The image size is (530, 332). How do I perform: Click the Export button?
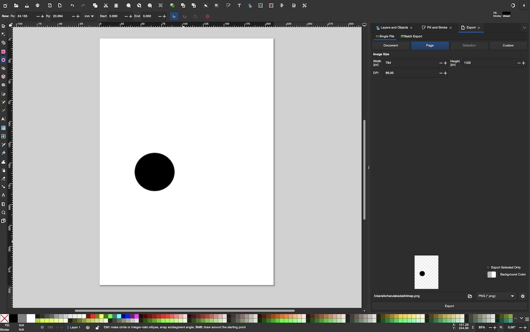[449, 306]
